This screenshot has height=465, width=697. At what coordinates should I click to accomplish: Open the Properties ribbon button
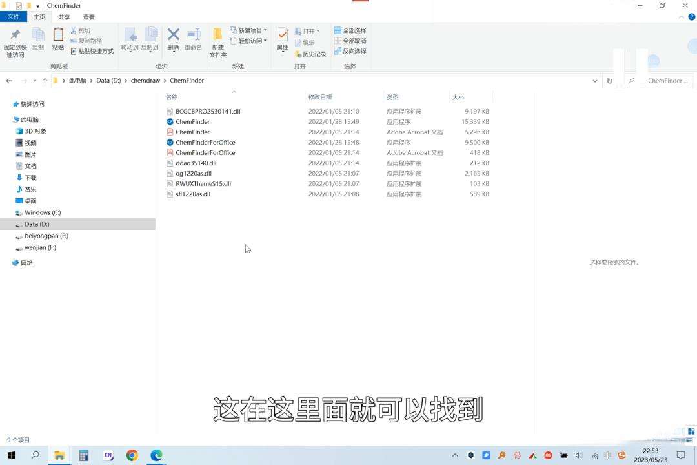[x=282, y=39]
